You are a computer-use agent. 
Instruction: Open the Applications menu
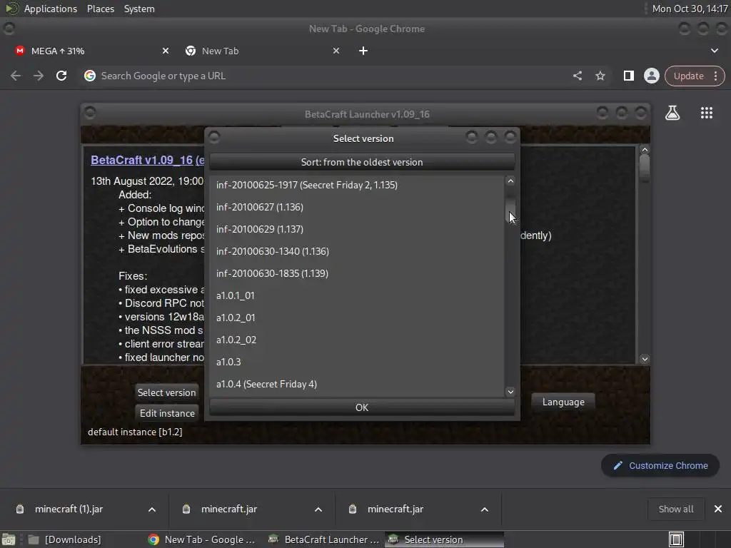pos(51,9)
